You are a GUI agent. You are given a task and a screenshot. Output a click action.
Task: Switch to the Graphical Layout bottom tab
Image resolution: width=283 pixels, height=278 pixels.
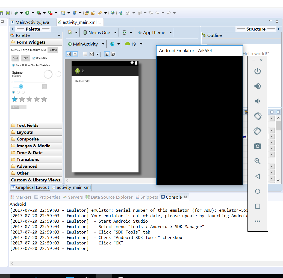(x=30, y=187)
